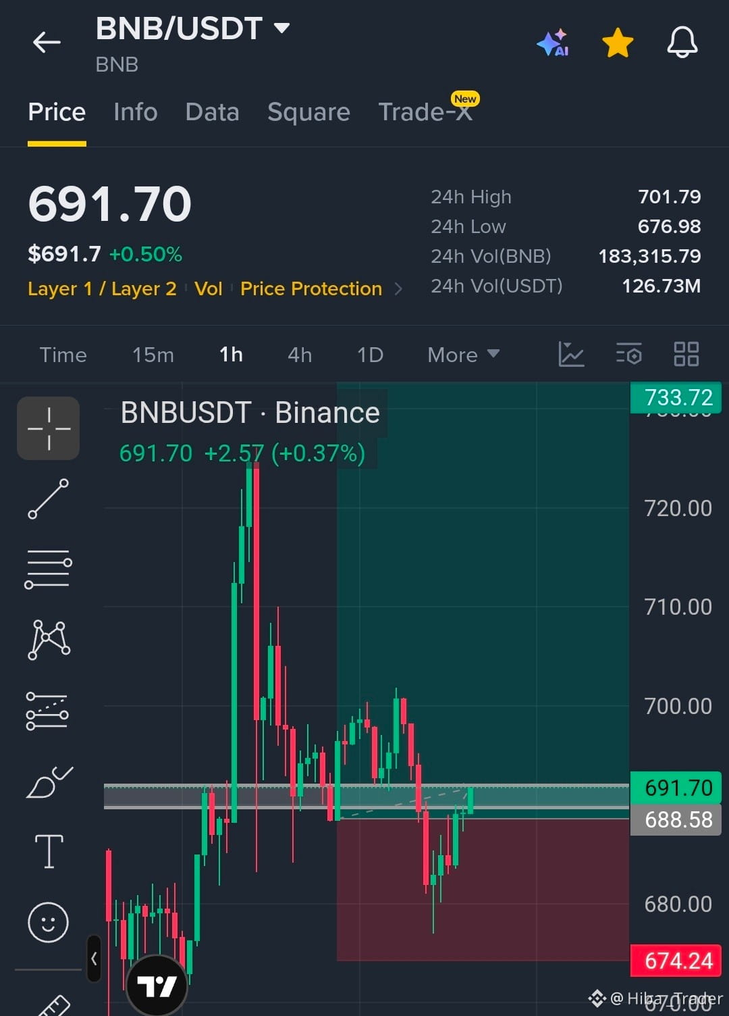The width and height of the screenshot is (729, 1016).
Task: Open the Layer 1 / Layer 2 tag
Action: pyautogui.click(x=102, y=289)
